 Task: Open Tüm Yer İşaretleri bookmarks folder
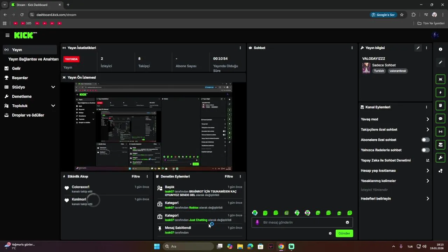(x=431, y=23)
